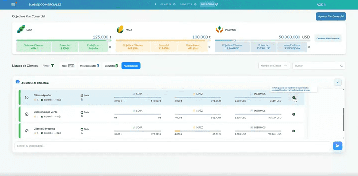The width and height of the screenshot is (358, 176).
Task: Click the clock icon next to 2025-2026
Action: (217, 4)
